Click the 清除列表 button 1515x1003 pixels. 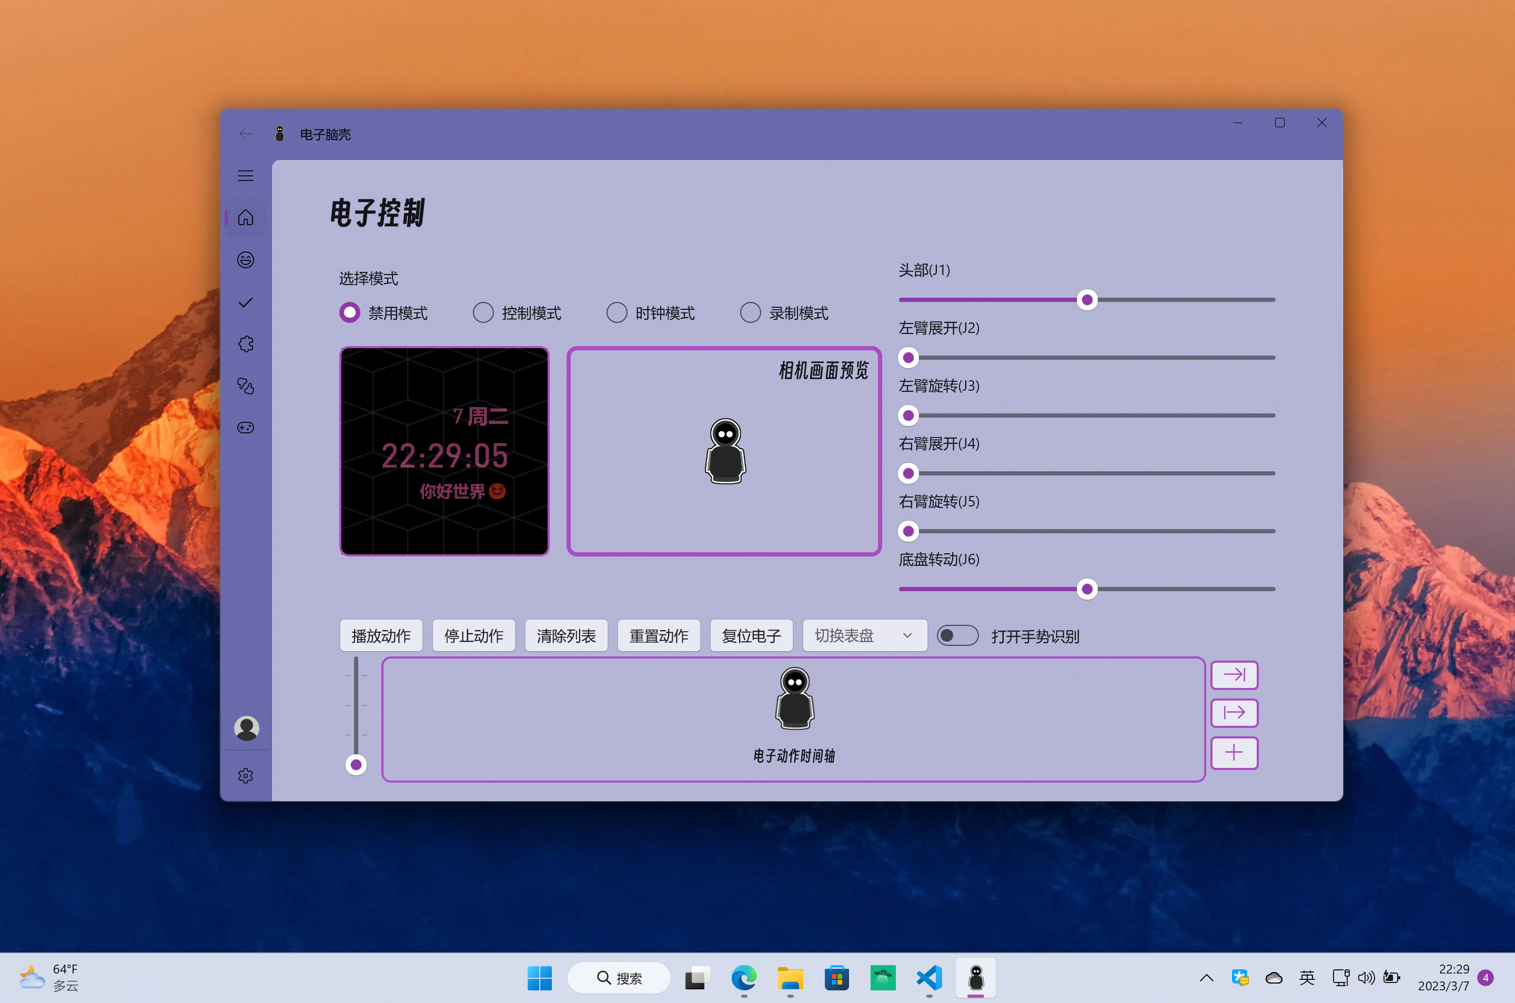coord(566,636)
